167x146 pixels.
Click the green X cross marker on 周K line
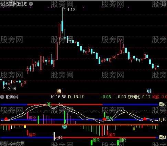pyautogui.click(x=49, y=104)
